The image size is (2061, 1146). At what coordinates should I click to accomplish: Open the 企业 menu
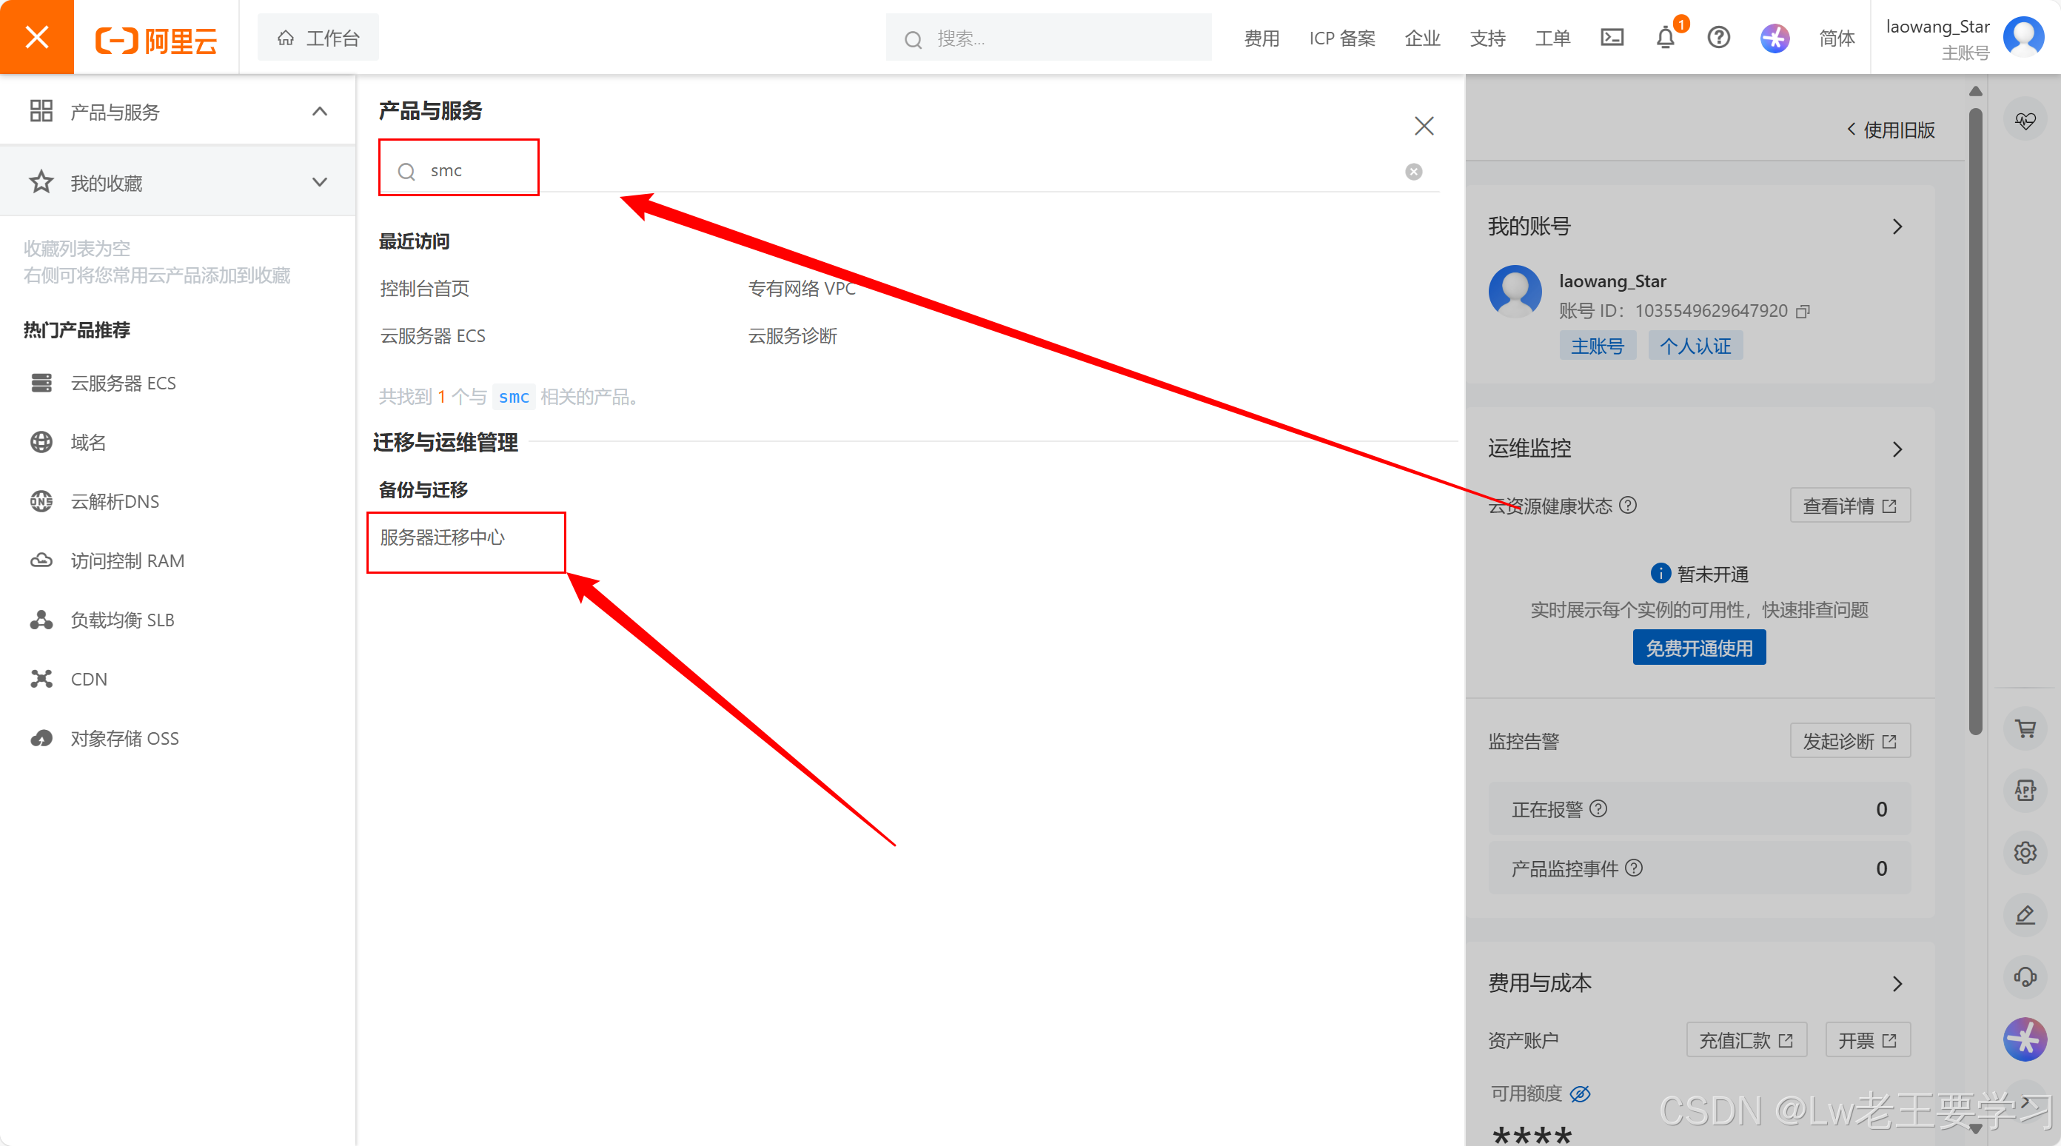[1421, 38]
